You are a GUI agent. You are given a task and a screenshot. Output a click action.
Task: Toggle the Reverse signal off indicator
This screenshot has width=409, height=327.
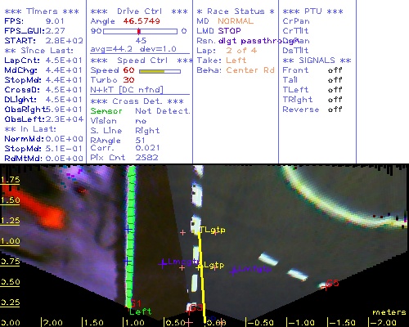coord(335,110)
